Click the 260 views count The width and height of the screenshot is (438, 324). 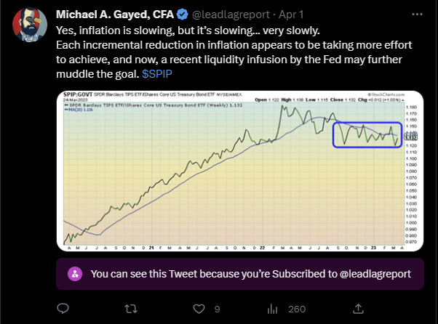[x=297, y=309]
